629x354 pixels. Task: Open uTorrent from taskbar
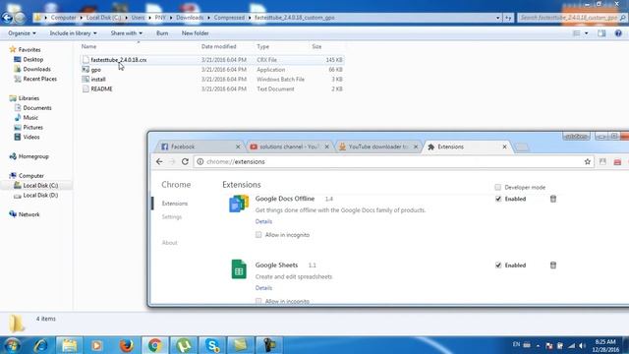(x=184, y=345)
